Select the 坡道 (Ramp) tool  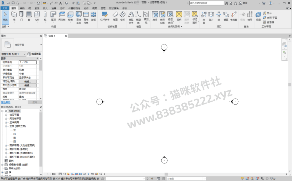[x=115, y=16]
